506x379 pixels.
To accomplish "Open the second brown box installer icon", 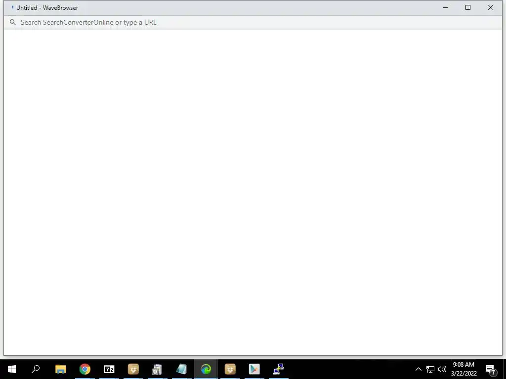I will (230, 369).
